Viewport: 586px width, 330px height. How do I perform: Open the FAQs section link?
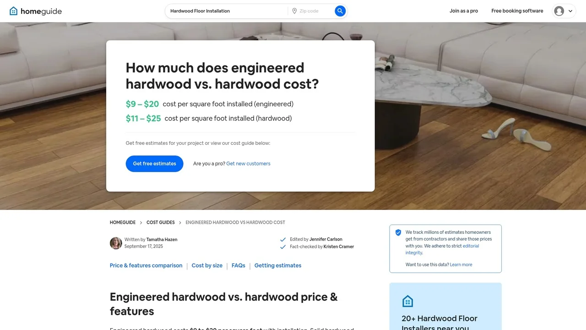pyautogui.click(x=238, y=265)
